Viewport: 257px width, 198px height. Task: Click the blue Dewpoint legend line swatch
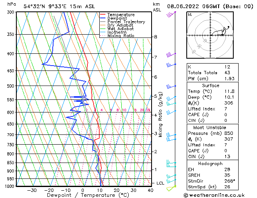click(103, 18)
